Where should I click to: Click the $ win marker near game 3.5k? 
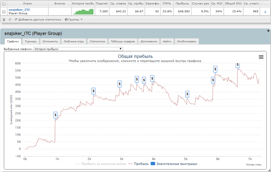[137, 79]
